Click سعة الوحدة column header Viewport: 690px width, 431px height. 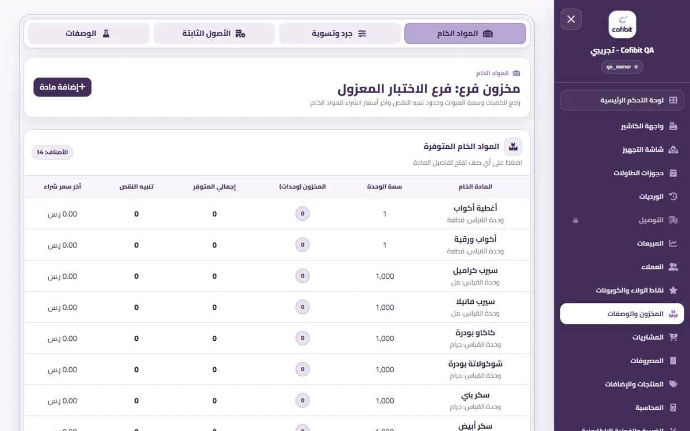pyautogui.click(x=385, y=187)
